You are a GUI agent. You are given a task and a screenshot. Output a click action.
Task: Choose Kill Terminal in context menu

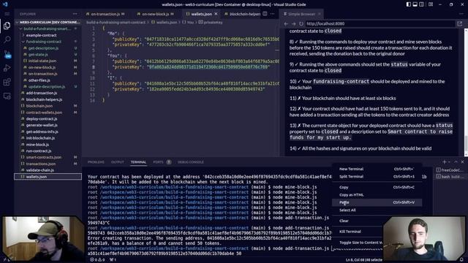point(358,232)
